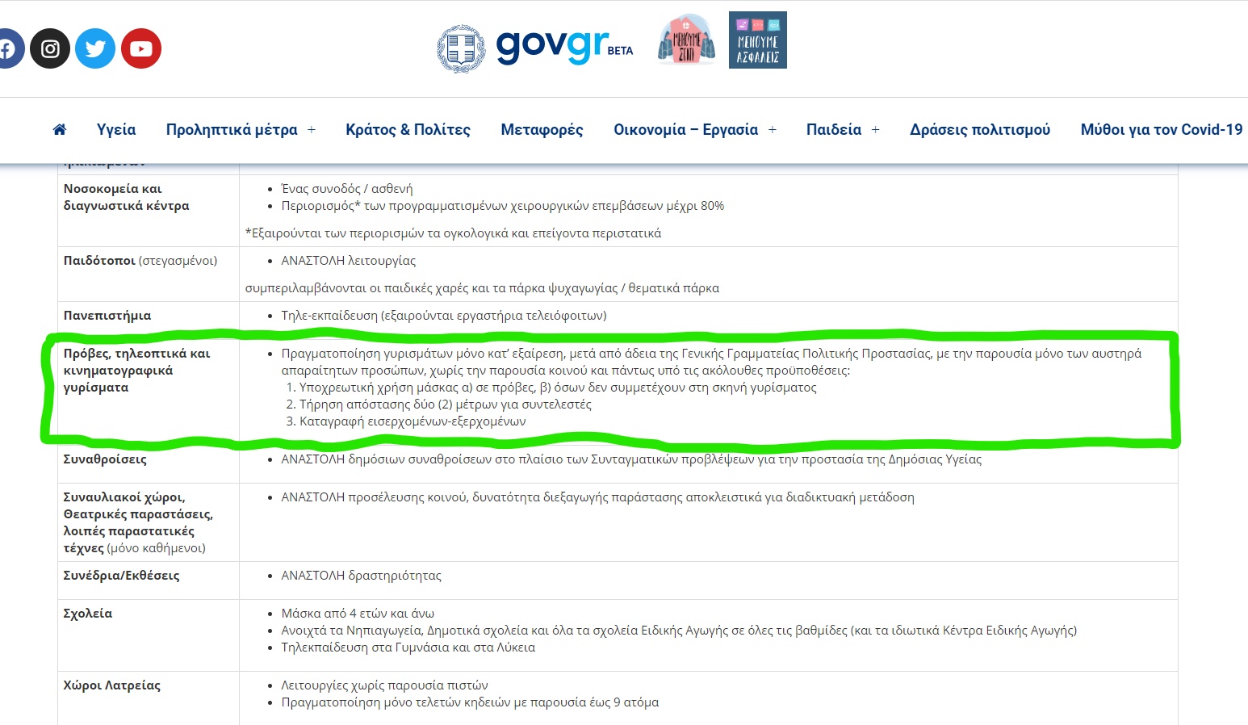Expand the plus next to Προληπτικά μέτρα
1248x725 pixels.
pyautogui.click(x=312, y=130)
